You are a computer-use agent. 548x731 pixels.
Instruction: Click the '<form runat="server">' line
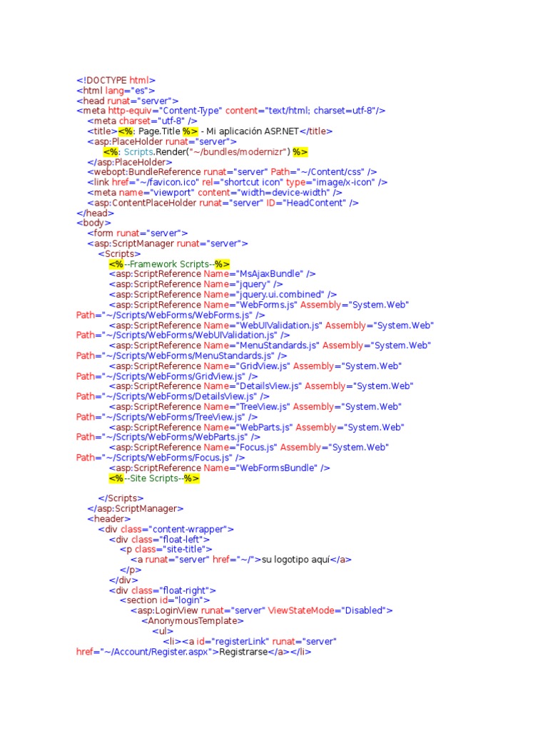click(138, 233)
